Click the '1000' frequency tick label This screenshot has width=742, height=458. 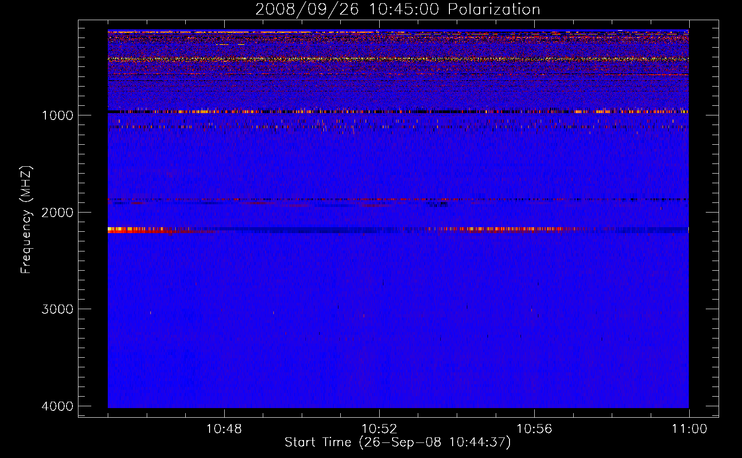pyautogui.click(x=57, y=115)
